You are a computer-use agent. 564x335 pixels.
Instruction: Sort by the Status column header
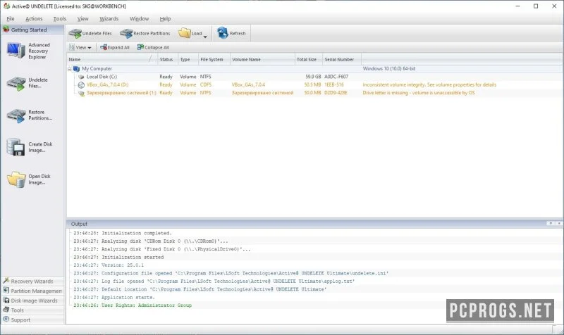tap(168, 59)
